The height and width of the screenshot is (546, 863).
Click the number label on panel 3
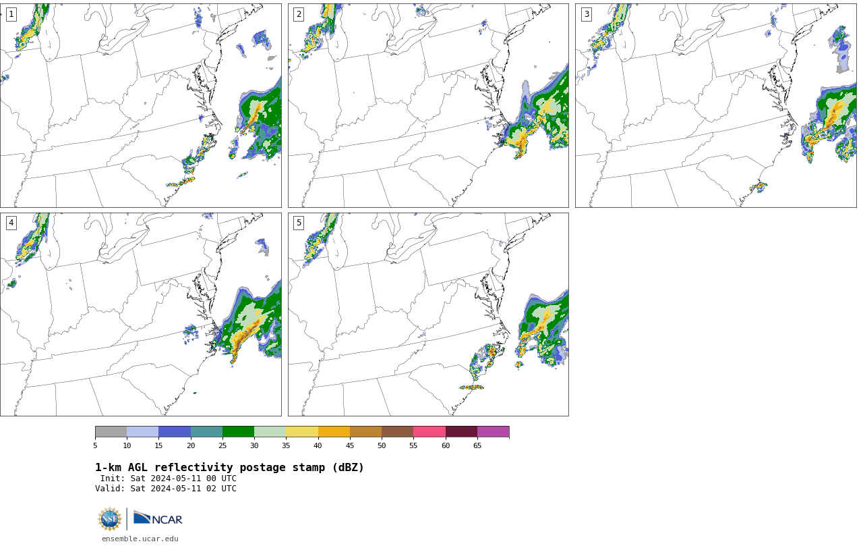pyautogui.click(x=587, y=14)
